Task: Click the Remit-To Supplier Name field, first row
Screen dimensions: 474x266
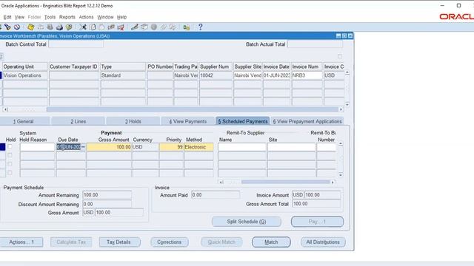Action: [x=242, y=147]
